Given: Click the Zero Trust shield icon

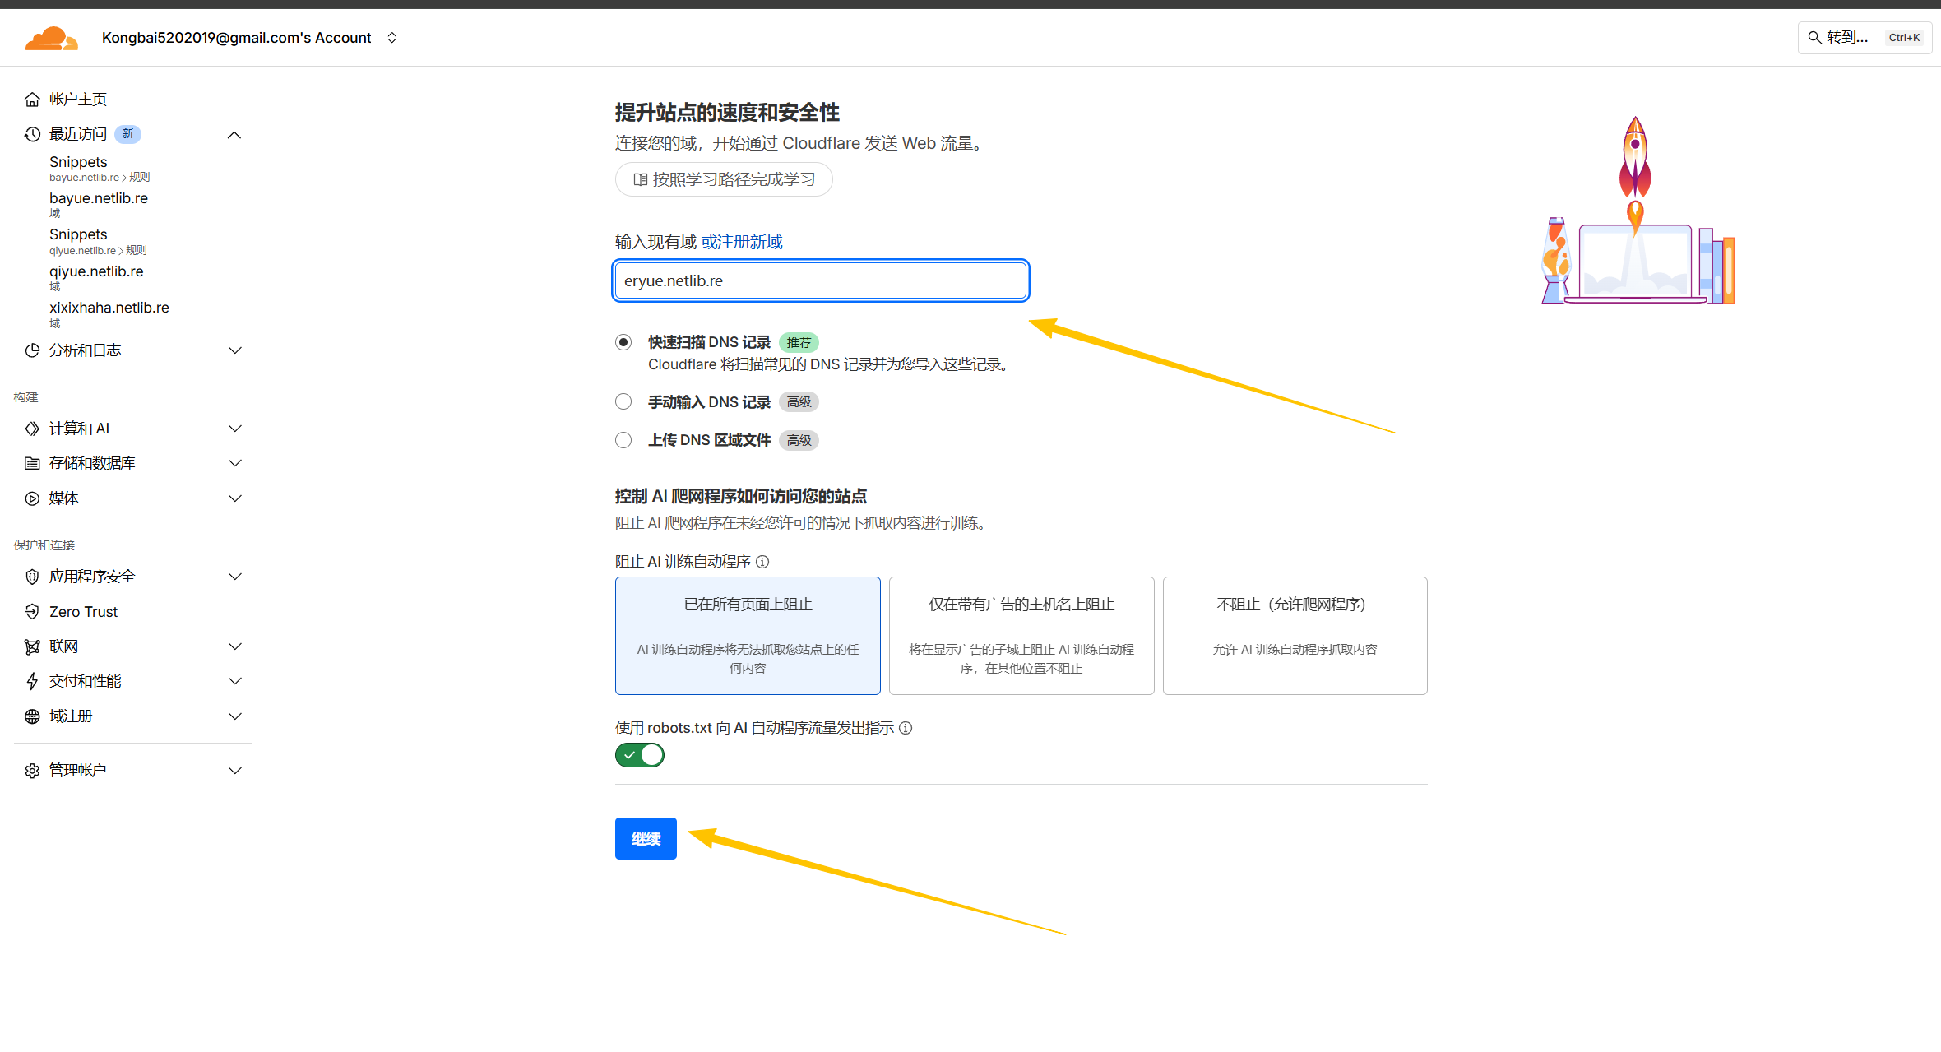Looking at the screenshot, I should click(32, 612).
